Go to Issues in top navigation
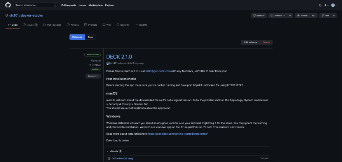Viewport: 342px width, 162px height. coord(82,5)
